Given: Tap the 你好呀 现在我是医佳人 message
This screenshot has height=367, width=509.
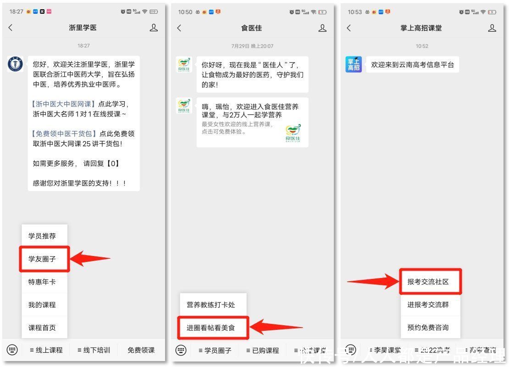Looking at the screenshot, I should [253, 75].
